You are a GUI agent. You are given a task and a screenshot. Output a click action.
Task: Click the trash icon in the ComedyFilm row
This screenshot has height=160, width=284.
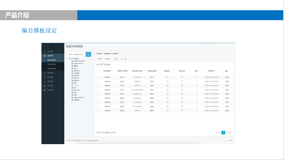(x=228, y=102)
